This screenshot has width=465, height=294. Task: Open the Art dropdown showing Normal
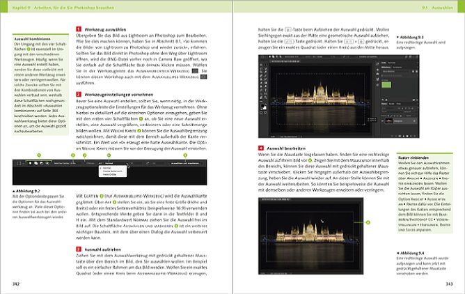tap(116, 163)
